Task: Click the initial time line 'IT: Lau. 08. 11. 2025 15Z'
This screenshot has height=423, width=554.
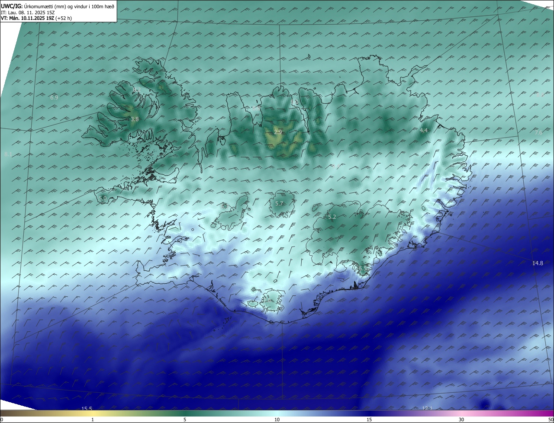Action: 28,13
